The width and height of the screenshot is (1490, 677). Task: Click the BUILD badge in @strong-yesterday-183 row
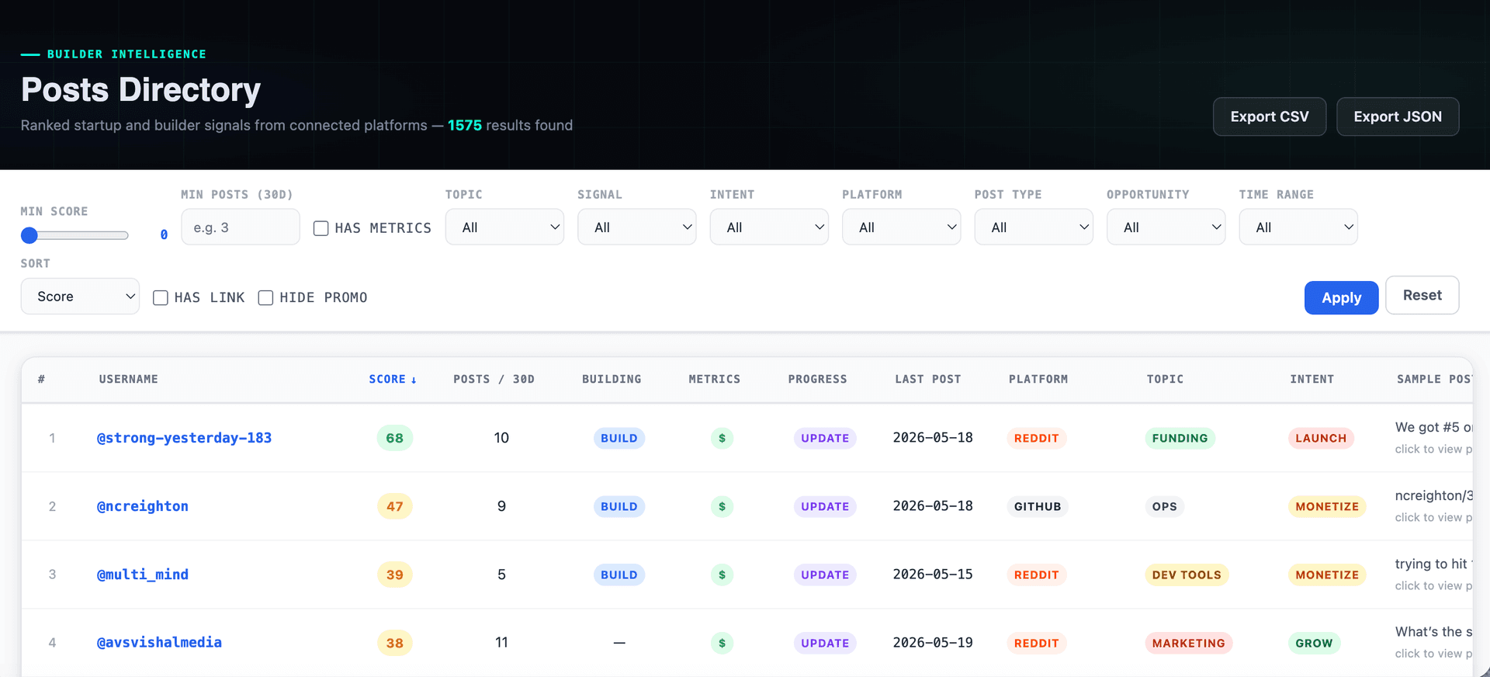tap(619, 438)
